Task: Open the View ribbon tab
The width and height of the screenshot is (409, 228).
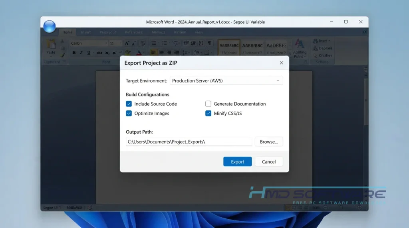Action: click(199, 32)
